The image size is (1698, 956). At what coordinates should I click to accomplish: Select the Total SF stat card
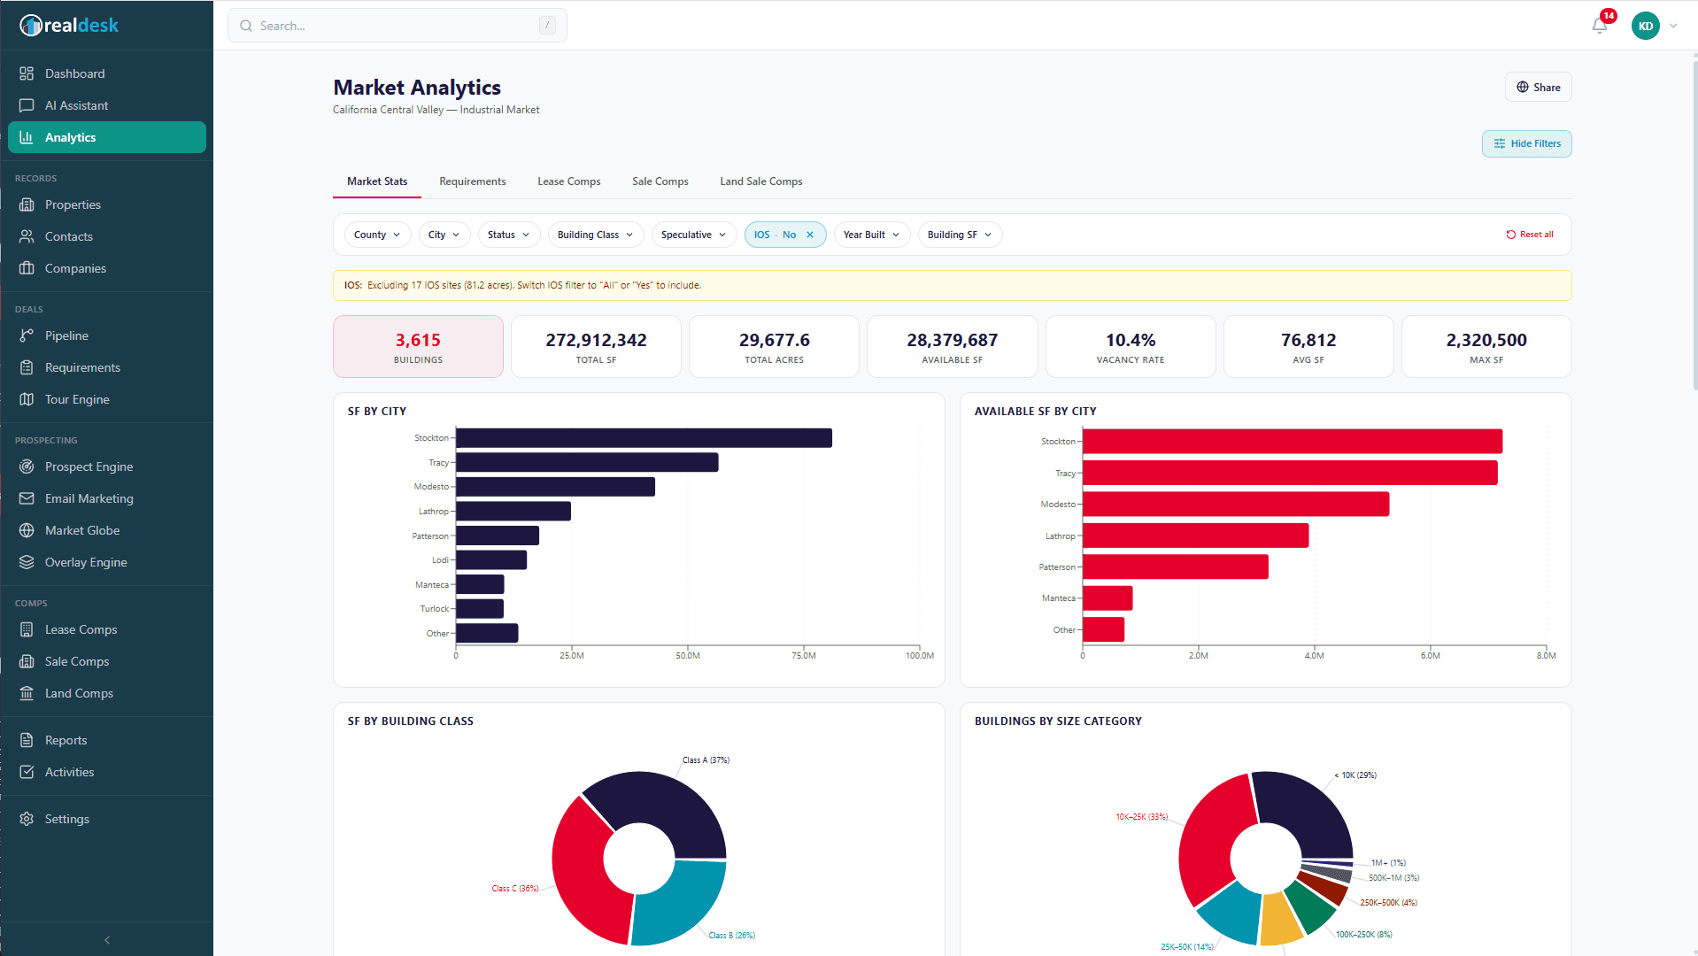[x=597, y=347]
